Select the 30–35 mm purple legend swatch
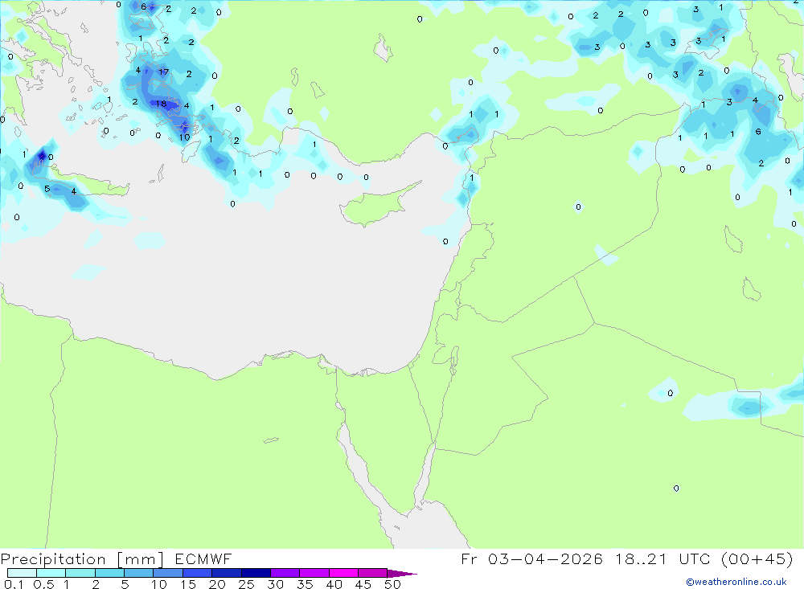This screenshot has height=589, width=804. click(x=285, y=573)
